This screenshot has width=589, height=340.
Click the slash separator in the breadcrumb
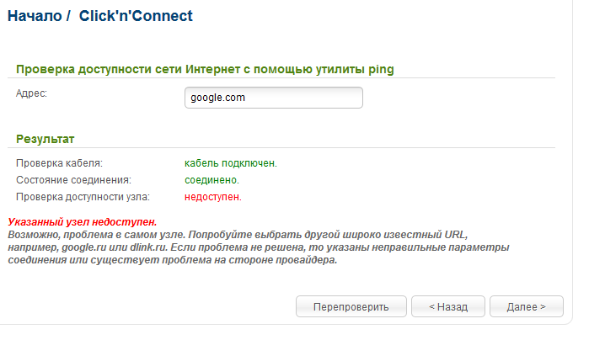tap(69, 16)
